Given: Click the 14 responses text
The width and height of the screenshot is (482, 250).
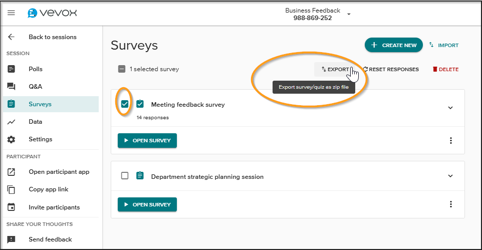Looking at the screenshot, I should tap(153, 117).
